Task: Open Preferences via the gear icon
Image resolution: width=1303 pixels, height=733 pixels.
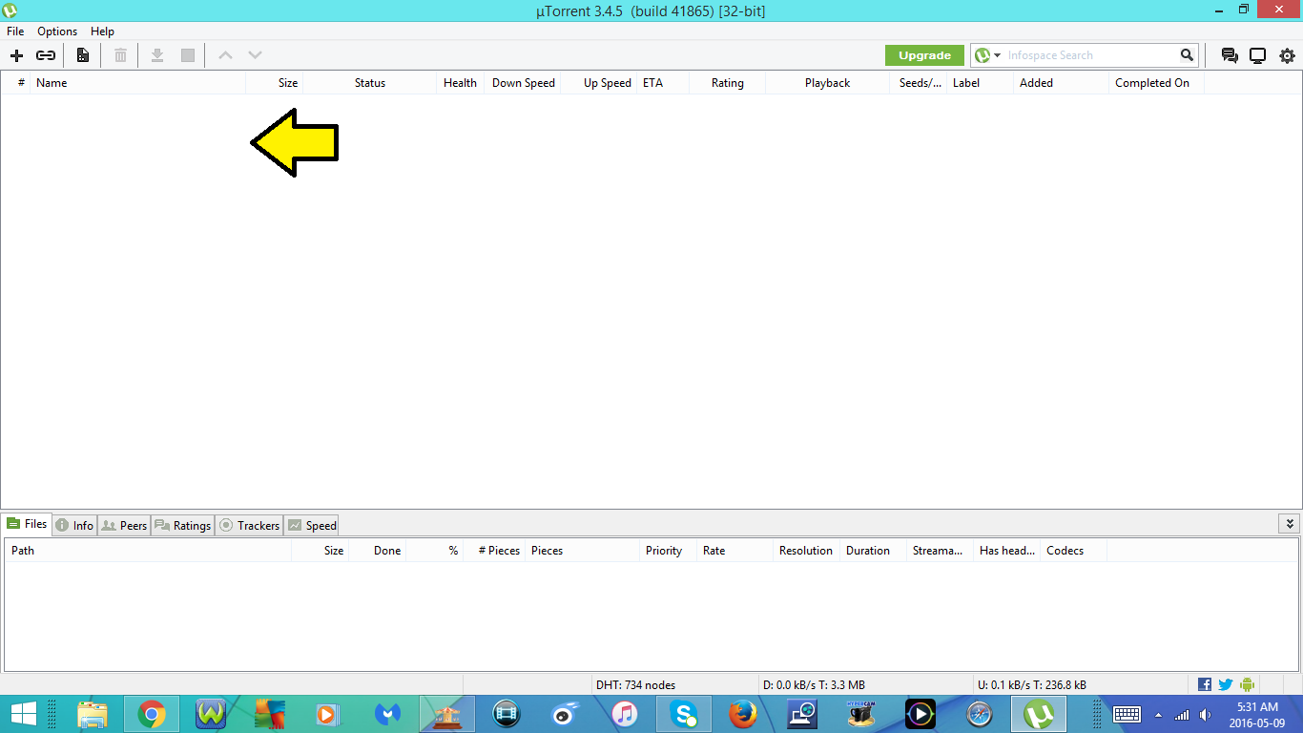Action: coord(1287,55)
